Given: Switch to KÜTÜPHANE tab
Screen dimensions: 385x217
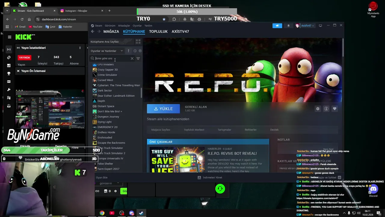Looking at the screenshot, I should point(134,31).
